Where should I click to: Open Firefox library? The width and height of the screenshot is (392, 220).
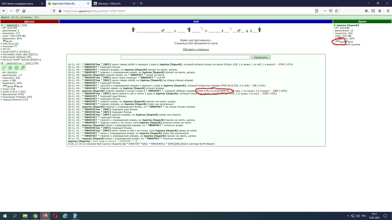tap(367, 11)
